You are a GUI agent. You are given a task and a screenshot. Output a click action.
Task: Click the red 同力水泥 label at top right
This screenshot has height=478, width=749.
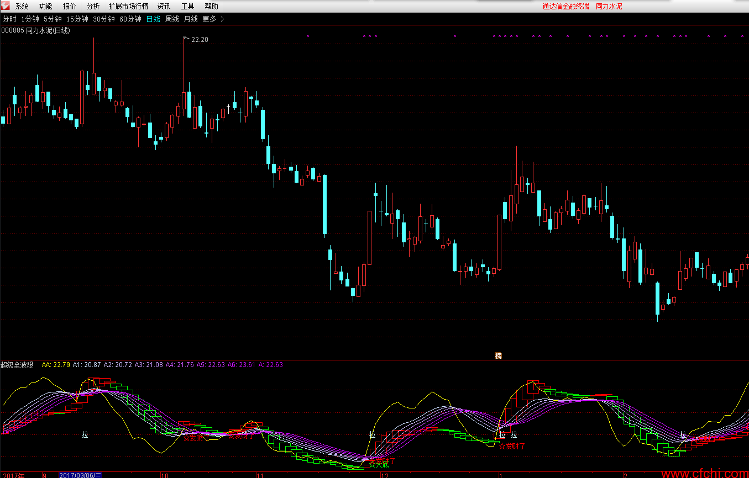(x=609, y=7)
